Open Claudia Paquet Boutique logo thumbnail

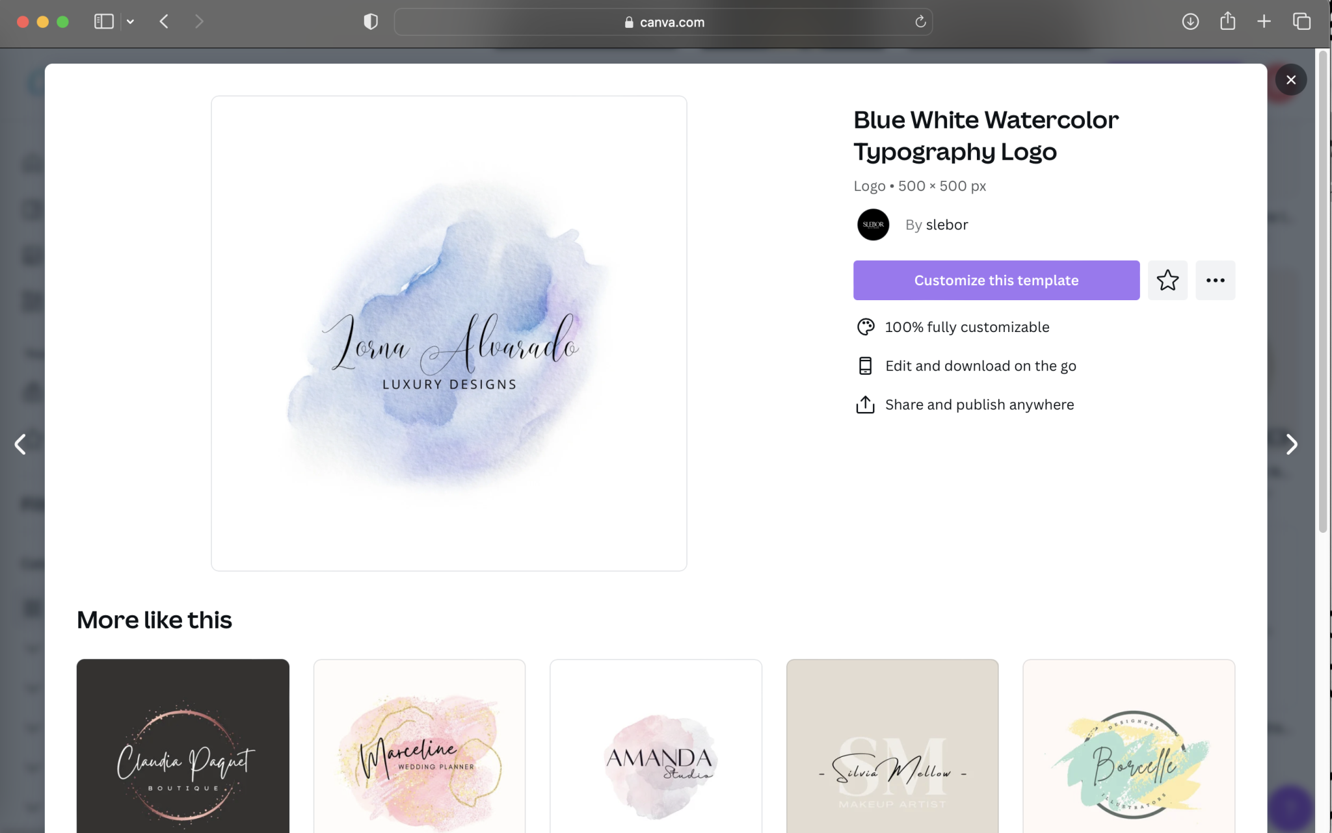point(183,747)
